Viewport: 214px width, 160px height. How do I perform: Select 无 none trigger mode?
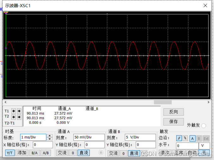(x=204, y=153)
